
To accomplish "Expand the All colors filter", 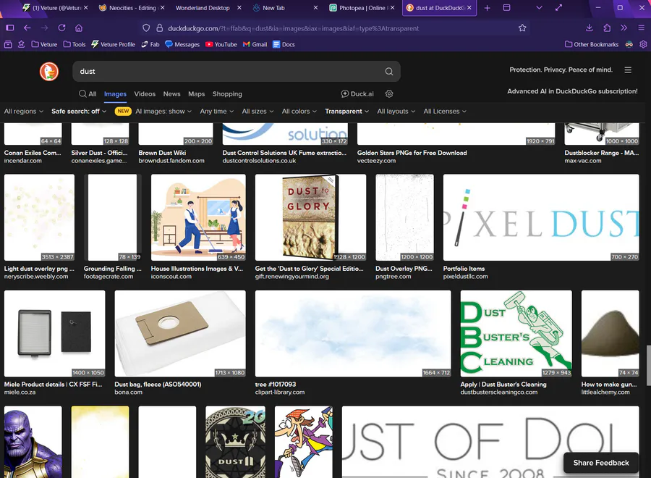I will 299,112.
